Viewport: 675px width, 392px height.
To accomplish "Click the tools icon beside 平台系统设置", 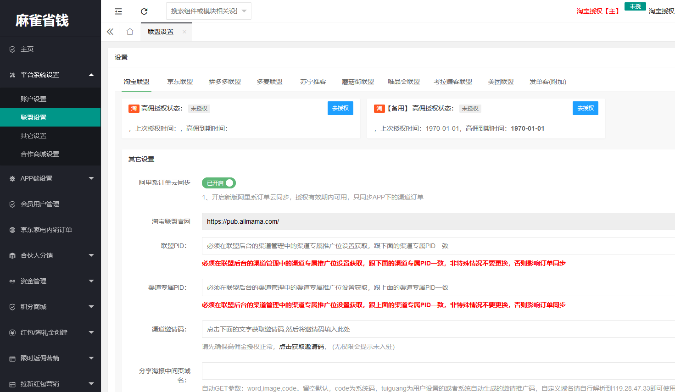I will 12,75.
